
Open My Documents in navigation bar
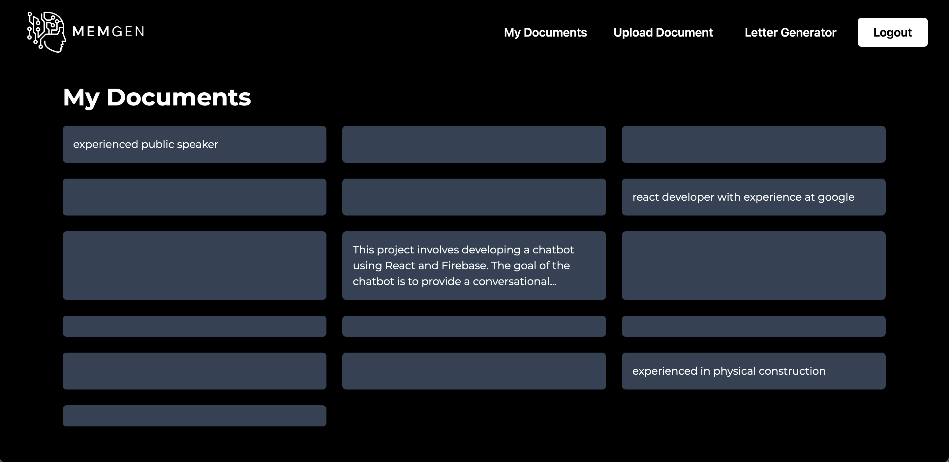pyautogui.click(x=545, y=32)
